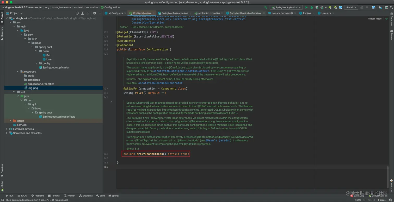394x202 pixels.
Task: Open the Terminal tool window
Action: coord(54,196)
